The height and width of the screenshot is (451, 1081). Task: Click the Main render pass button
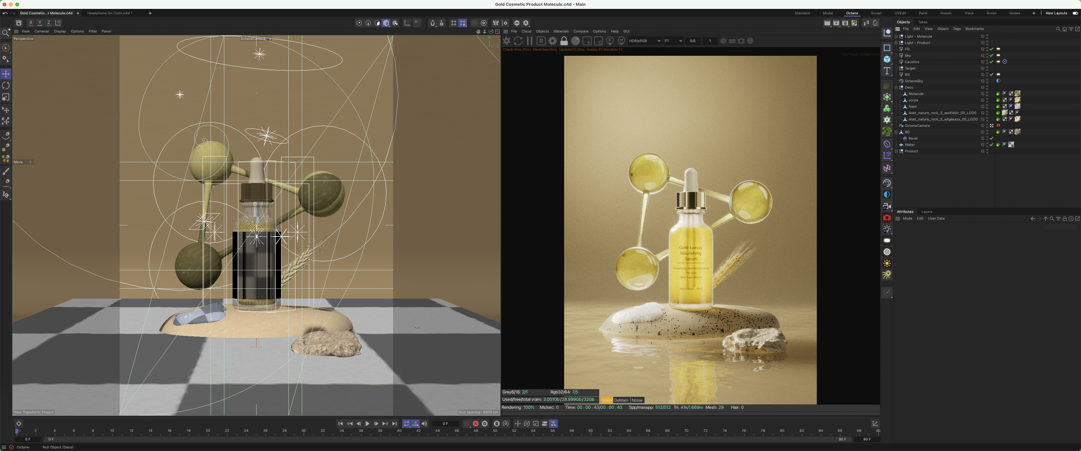(x=607, y=400)
